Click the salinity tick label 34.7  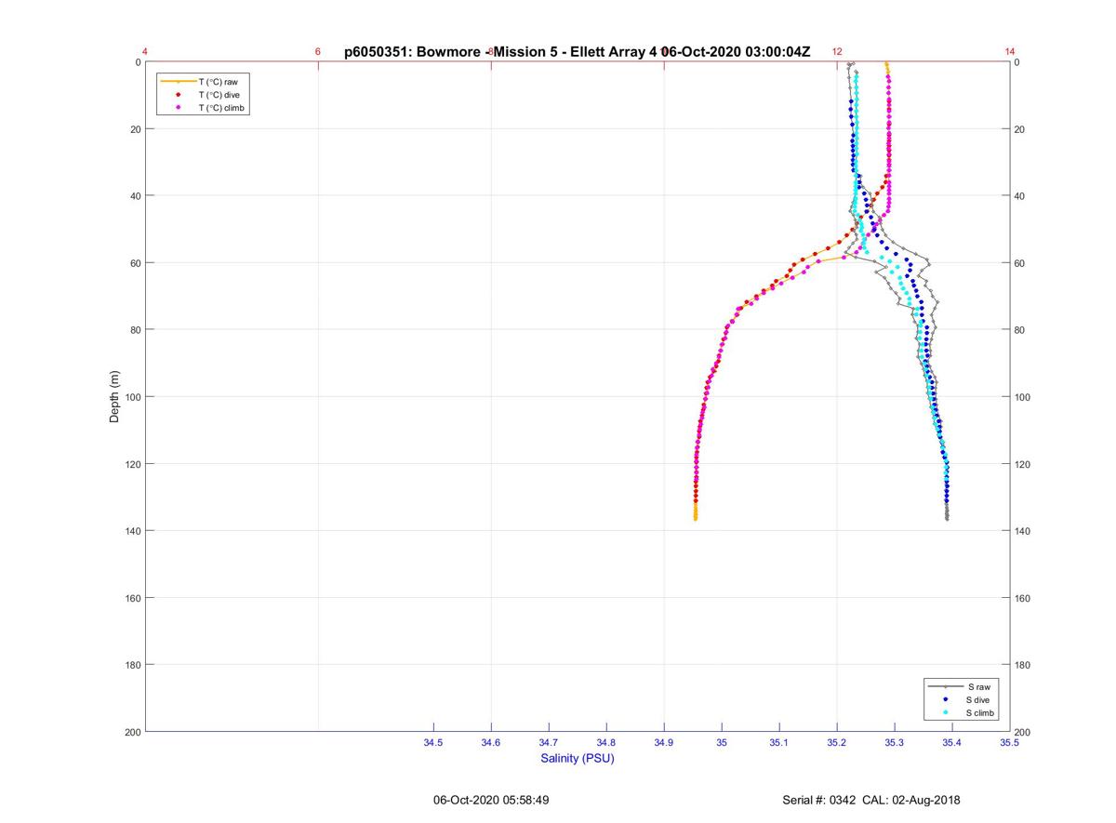coord(549,743)
